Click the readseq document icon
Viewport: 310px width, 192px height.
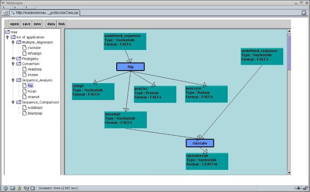click(x=24, y=69)
